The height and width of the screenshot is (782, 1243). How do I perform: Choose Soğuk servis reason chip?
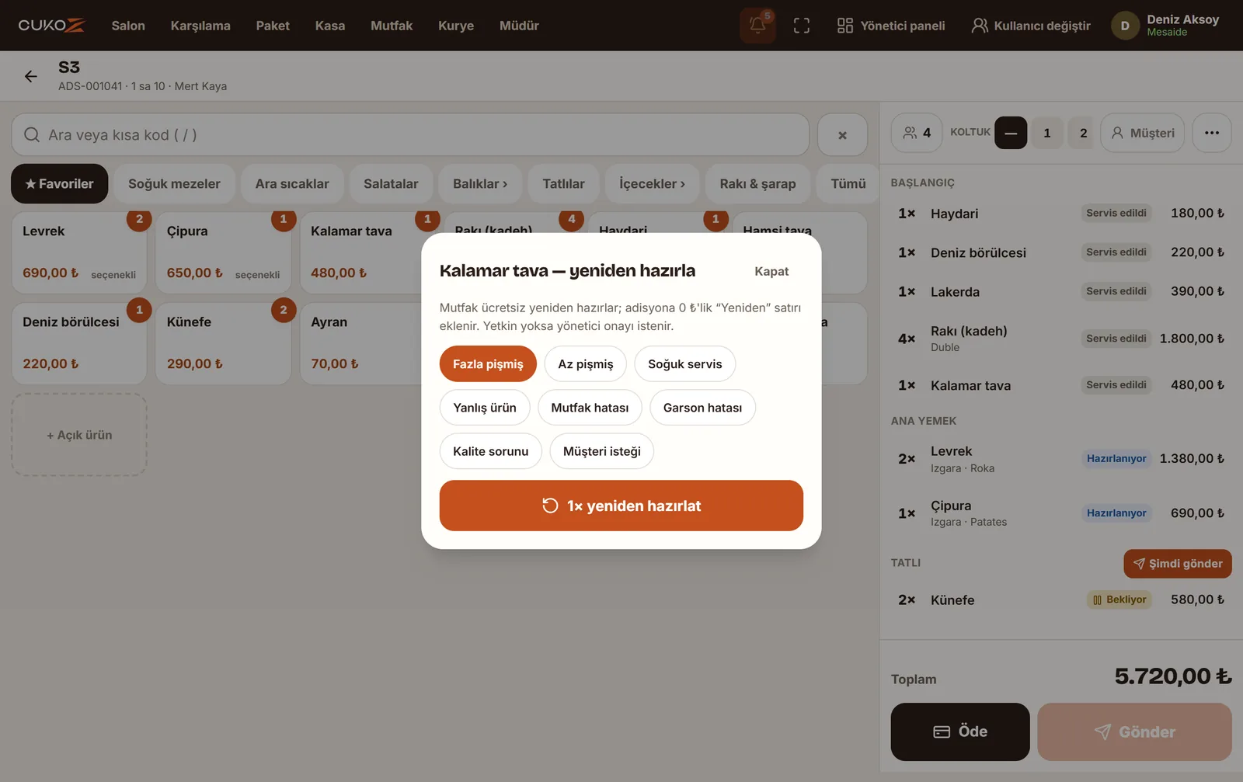coord(685,364)
